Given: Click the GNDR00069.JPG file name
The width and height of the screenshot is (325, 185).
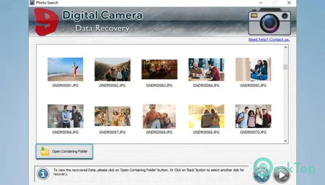Looking at the screenshot, I should (x=206, y=132).
